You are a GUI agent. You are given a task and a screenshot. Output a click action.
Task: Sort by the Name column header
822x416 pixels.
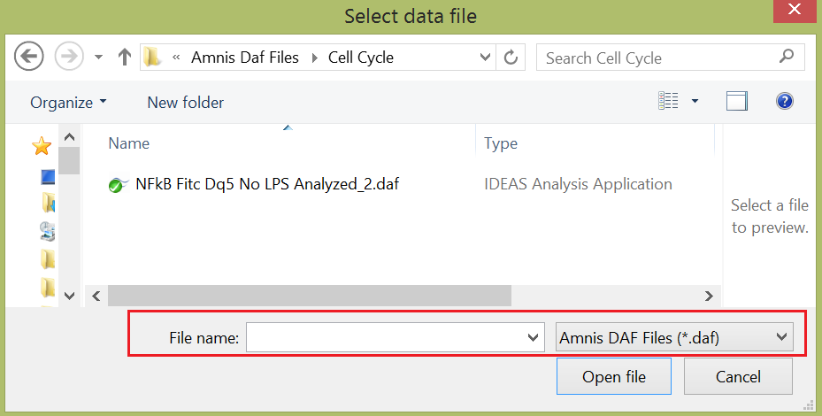click(x=129, y=143)
